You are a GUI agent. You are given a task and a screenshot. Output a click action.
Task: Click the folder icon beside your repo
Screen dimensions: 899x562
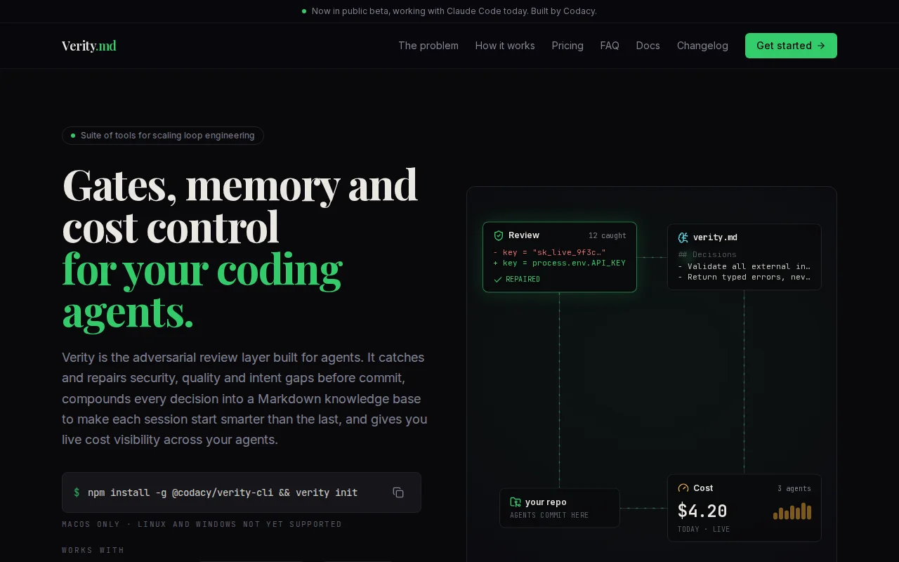point(516,502)
